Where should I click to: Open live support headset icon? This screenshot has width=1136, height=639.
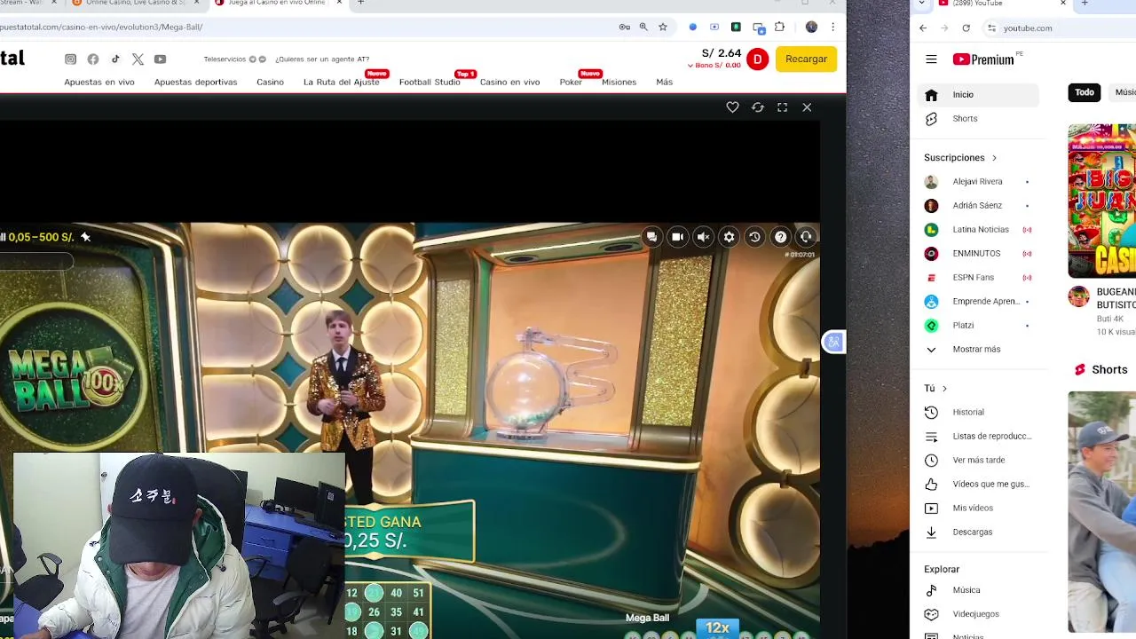[806, 237]
